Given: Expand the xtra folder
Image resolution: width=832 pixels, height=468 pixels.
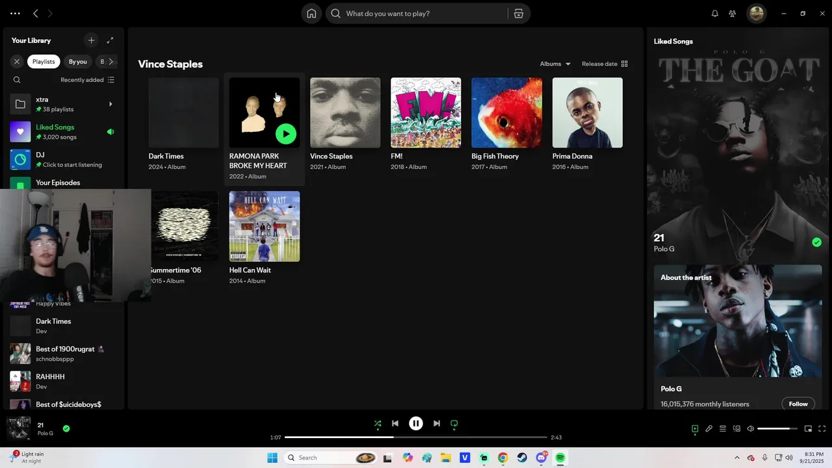Looking at the screenshot, I should click(x=110, y=104).
